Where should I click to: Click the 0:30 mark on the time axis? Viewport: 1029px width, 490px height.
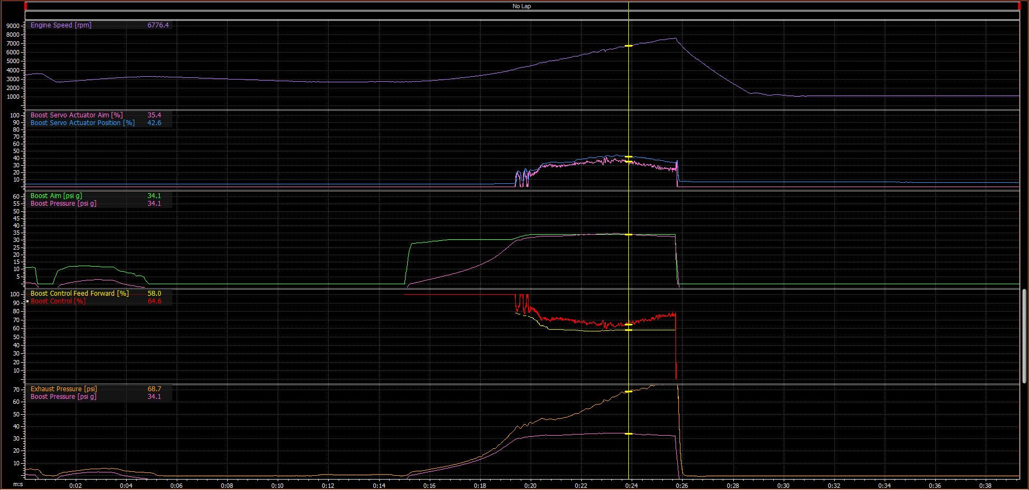pyautogui.click(x=783, y=485)
